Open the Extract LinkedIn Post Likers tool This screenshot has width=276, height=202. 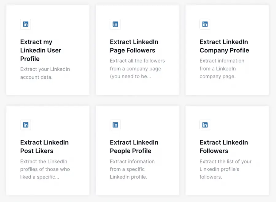(44, 147)
